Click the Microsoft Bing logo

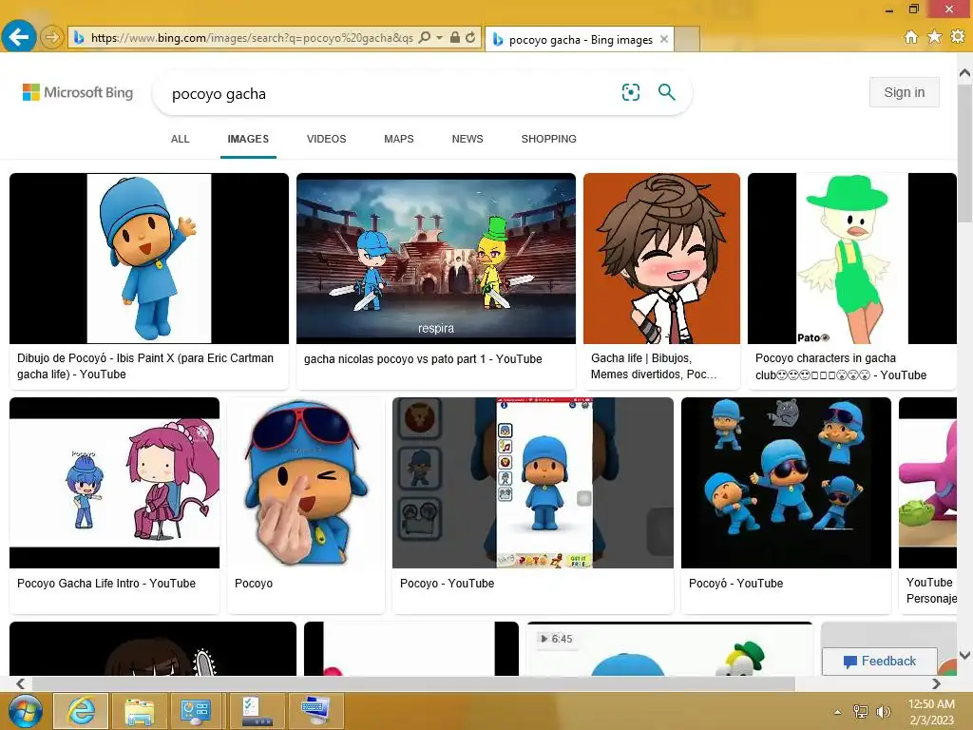click(x=78, y=92)
